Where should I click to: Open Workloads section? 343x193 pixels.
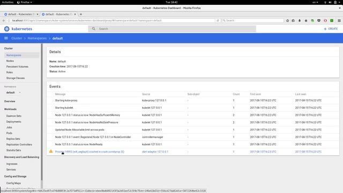point(10,109)
